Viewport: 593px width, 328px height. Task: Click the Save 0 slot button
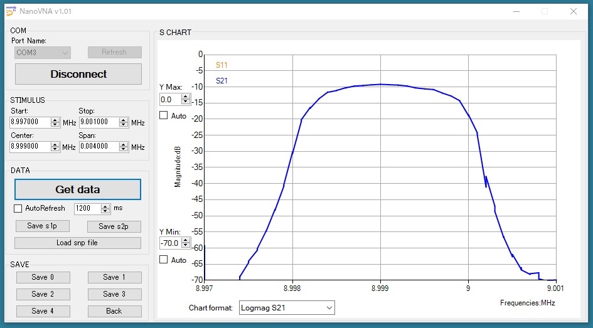42,277
